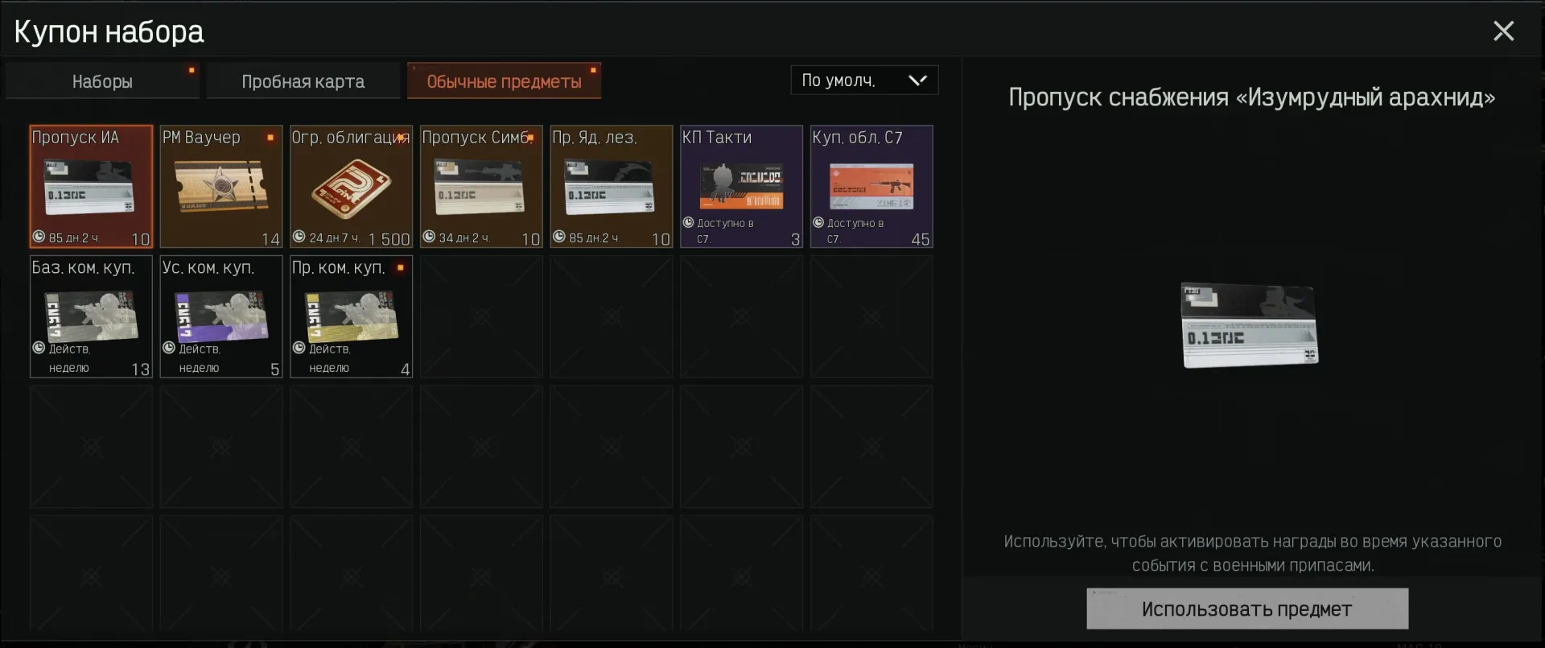Select the Пропуск ИА supply pass item
Image resolution: width=1545 pixels, height=648 pixels.
tap(91, 187)
